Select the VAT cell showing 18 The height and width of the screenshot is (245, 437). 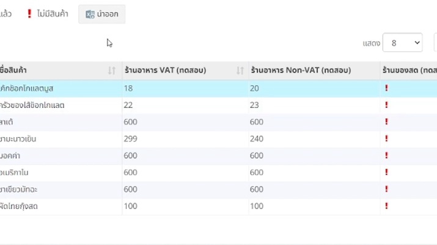[128, 88]
